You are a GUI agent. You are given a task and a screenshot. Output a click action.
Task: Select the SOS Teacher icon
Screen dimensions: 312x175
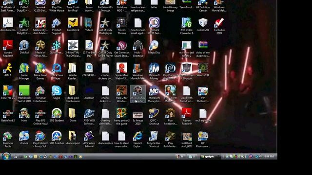pyautogui.click(x=57, y=138)
